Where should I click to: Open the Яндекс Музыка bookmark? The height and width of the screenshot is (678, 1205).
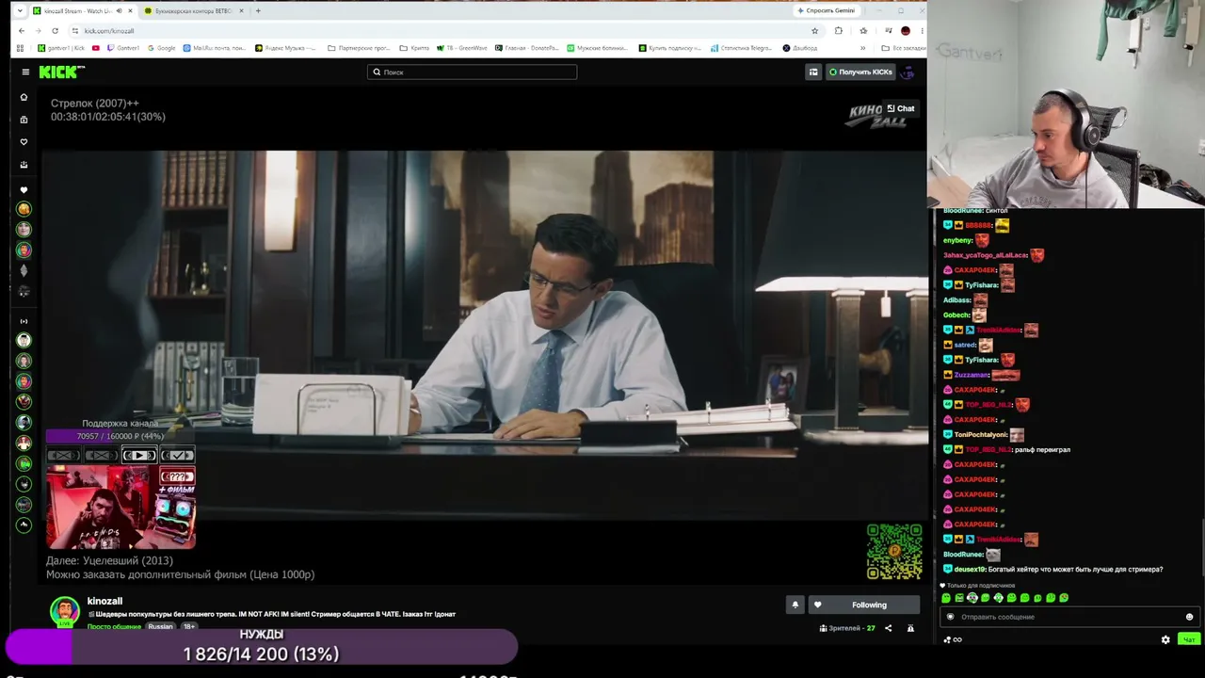pyautogui.click(x=287, y=48)
